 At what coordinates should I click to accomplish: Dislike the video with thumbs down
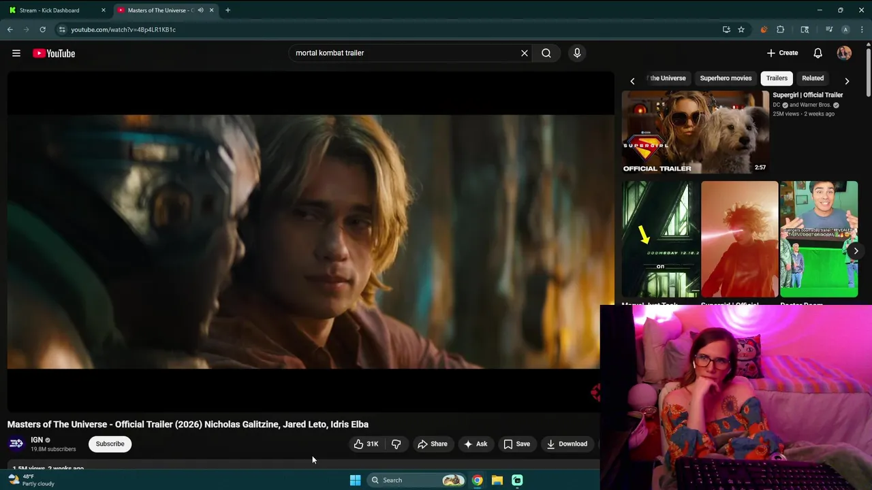pos(396,444)
